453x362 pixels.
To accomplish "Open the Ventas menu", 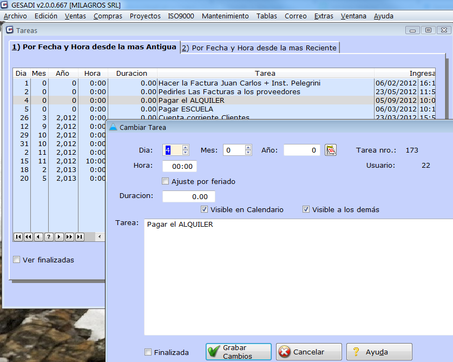I will (x=75, y=16).
